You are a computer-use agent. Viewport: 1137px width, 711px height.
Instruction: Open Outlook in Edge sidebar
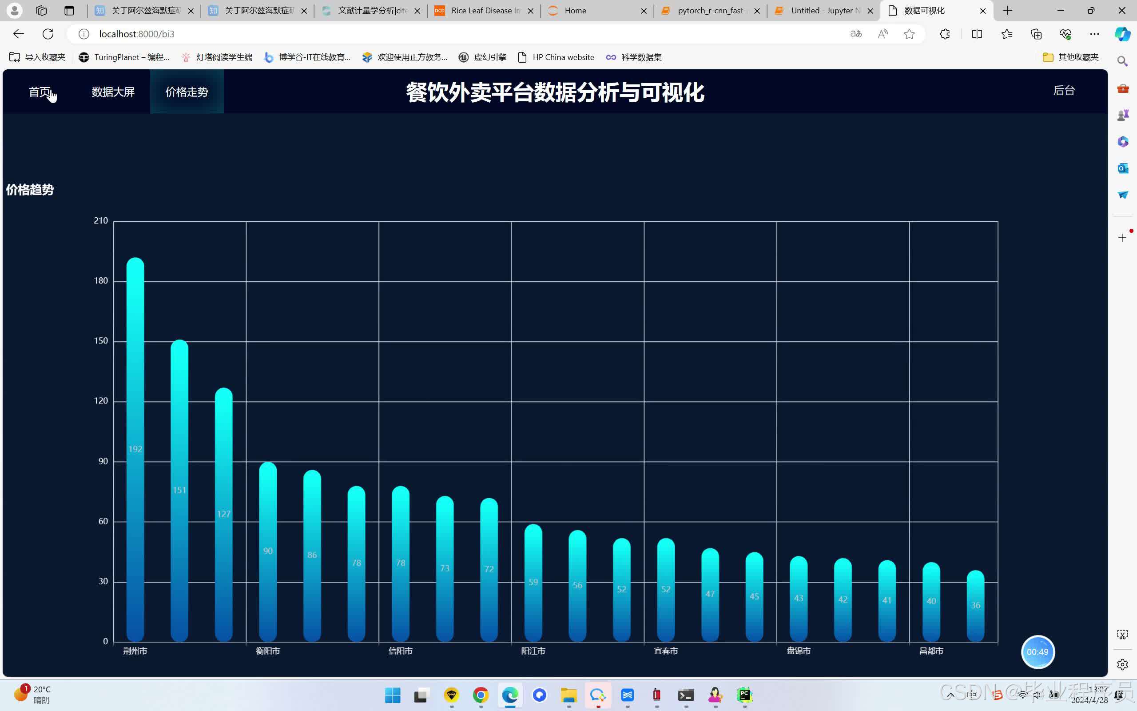tap(1122, 168)
